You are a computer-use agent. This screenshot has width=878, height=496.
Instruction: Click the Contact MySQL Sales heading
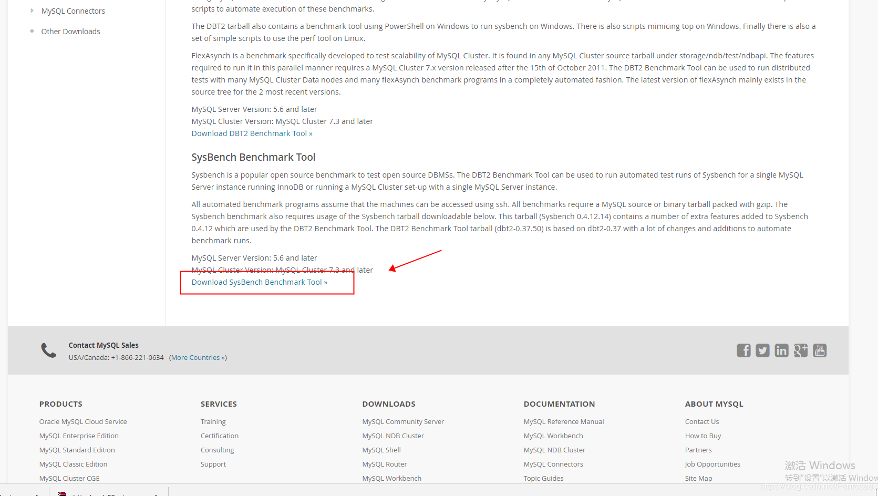(104, 345)
